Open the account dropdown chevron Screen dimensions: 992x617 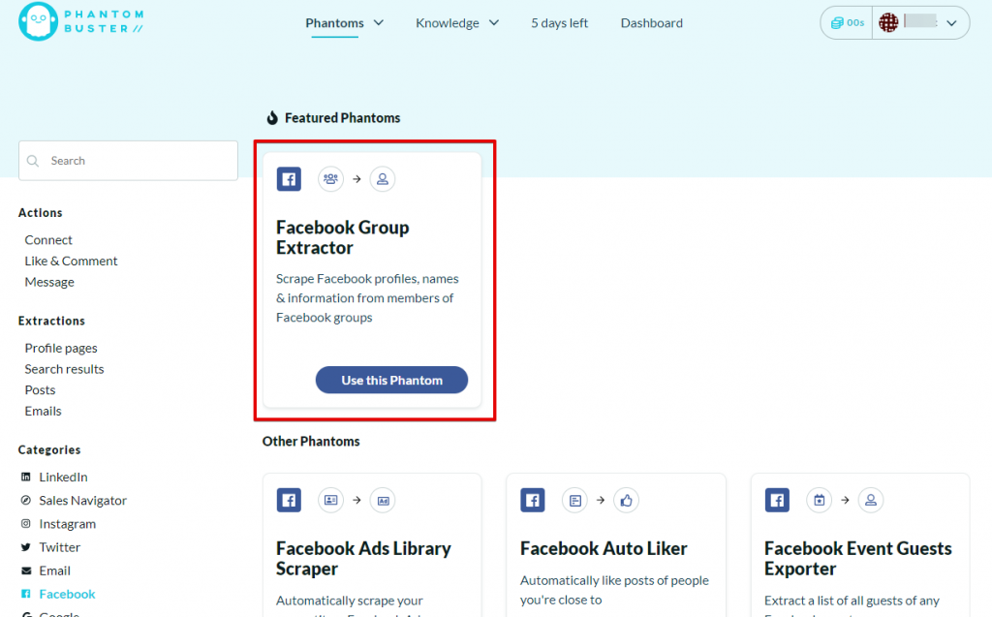pyautogui.click(x=951, y=23)
